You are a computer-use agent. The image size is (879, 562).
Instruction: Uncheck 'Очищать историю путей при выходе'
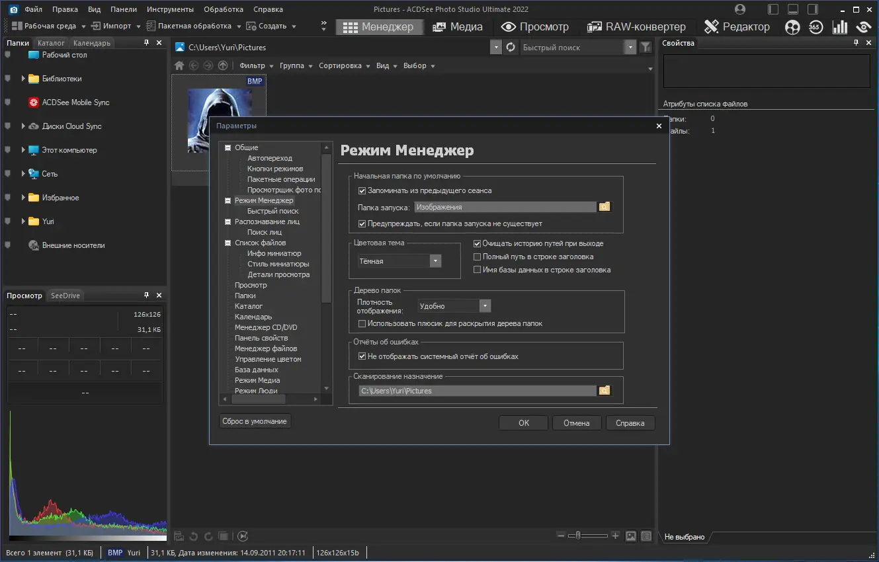click(478, 243)
